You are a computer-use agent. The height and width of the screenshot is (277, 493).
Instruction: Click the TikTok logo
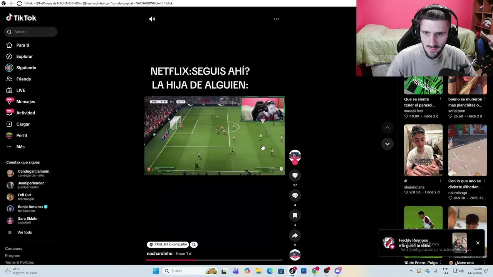(21, 18)
